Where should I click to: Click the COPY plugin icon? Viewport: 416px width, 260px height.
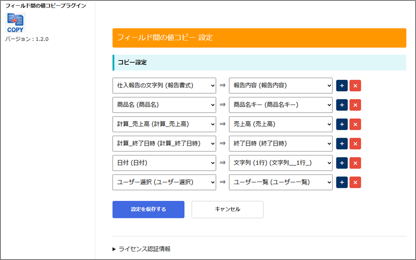[x=16, y=23]
